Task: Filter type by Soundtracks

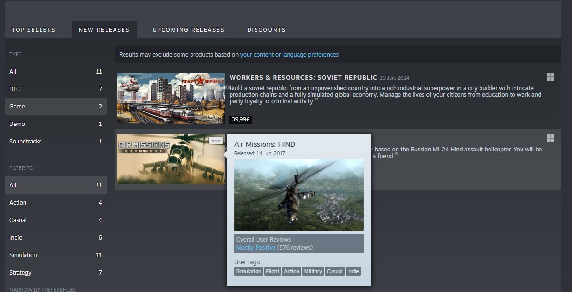Action: pyautogui.click(x=56, y=142)
